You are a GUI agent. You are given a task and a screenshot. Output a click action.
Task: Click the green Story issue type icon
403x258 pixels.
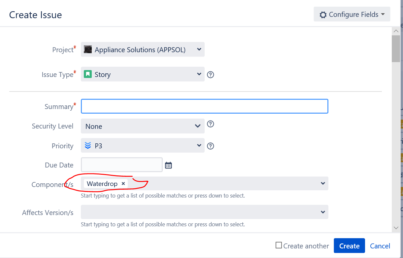87,74
